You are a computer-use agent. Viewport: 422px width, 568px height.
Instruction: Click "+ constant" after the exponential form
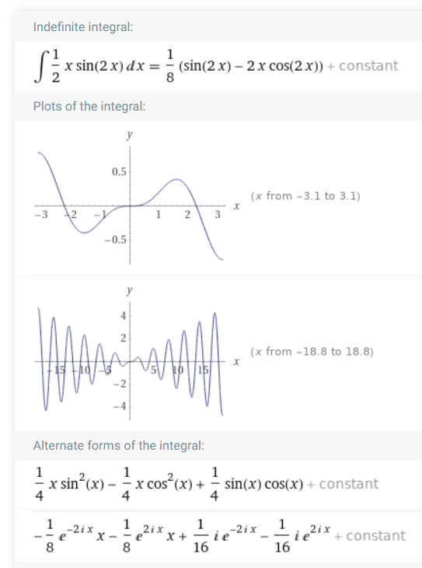click(x=369, y=536)
